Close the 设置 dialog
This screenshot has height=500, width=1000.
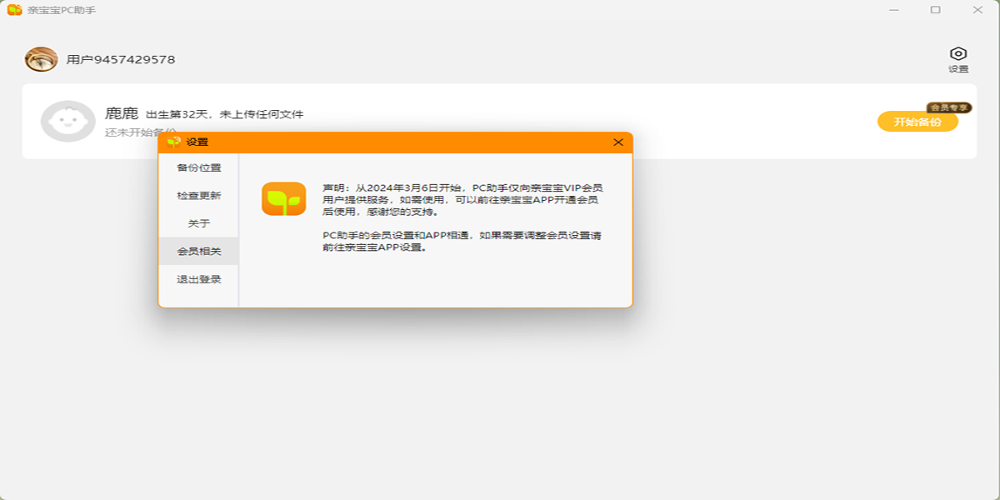point(618,142)
